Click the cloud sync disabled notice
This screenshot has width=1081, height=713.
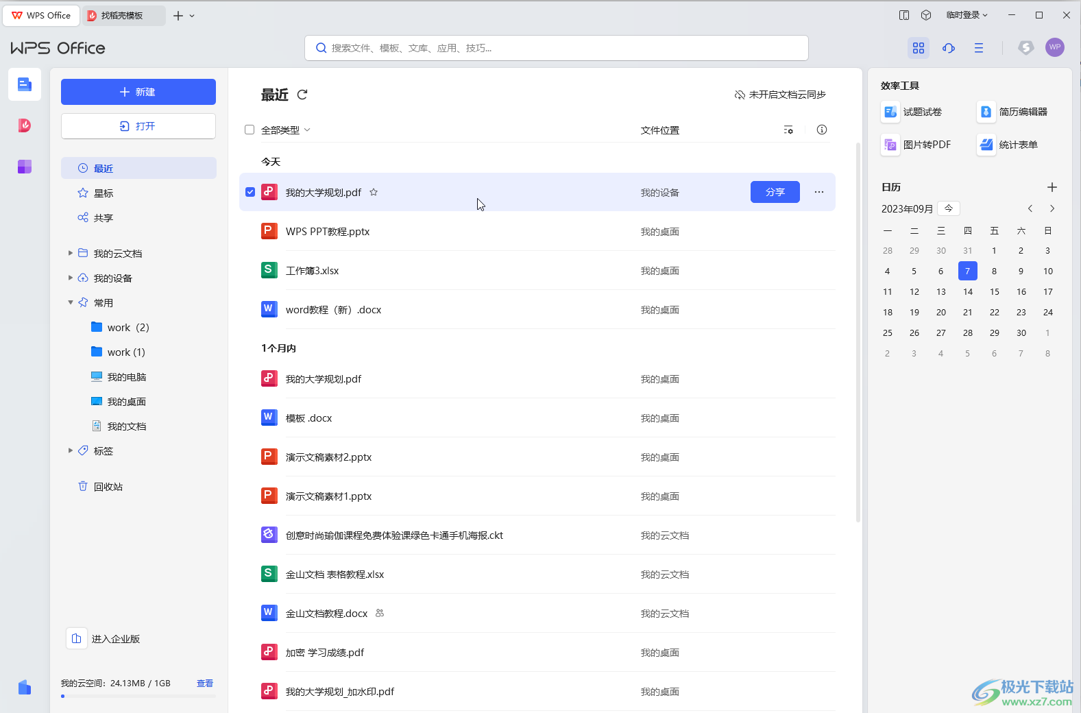tap(780, 95)
